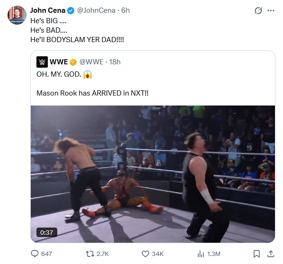
Task: Click the John Cena display name
Action: pyautogui.click(x=48, y=10)
